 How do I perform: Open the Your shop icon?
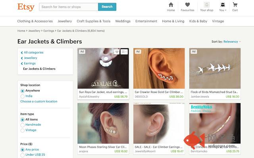tap(206, 5)
